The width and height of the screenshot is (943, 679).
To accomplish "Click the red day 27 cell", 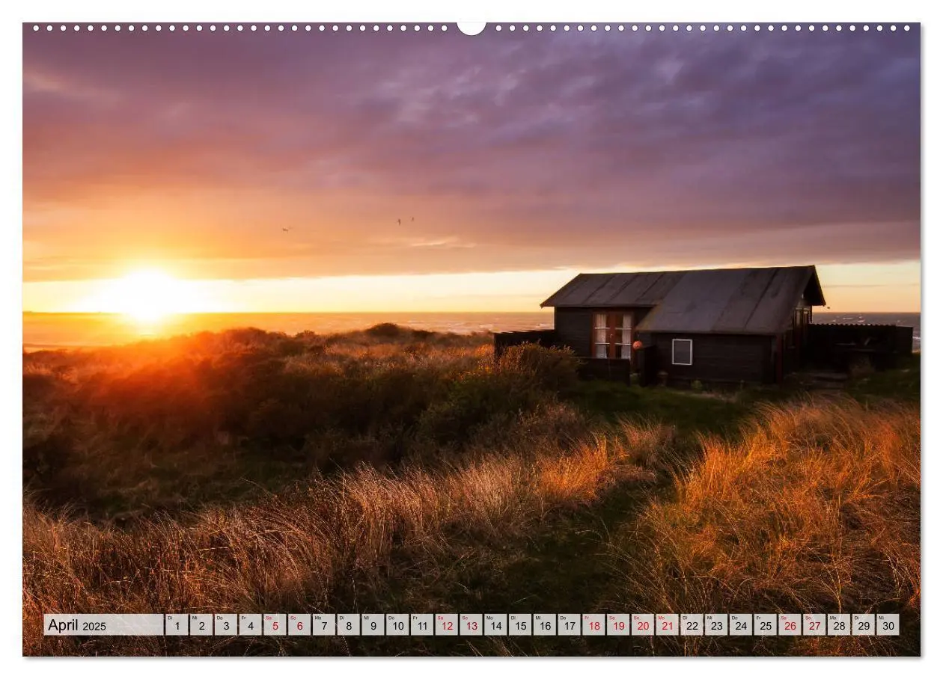I will (814, 625).
